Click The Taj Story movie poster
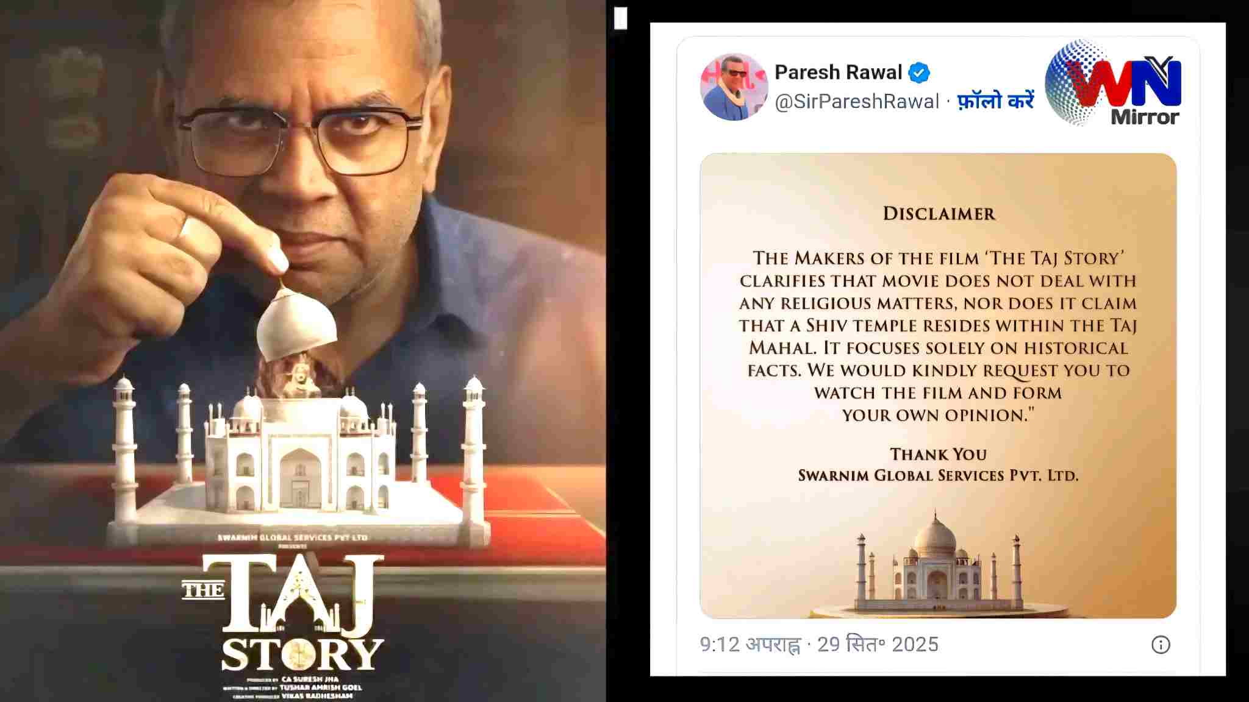 302,351
